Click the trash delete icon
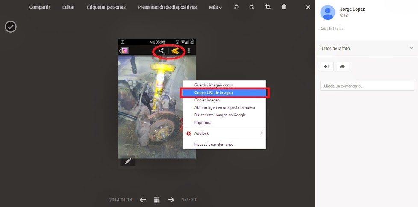 click(x=284, y=7)
